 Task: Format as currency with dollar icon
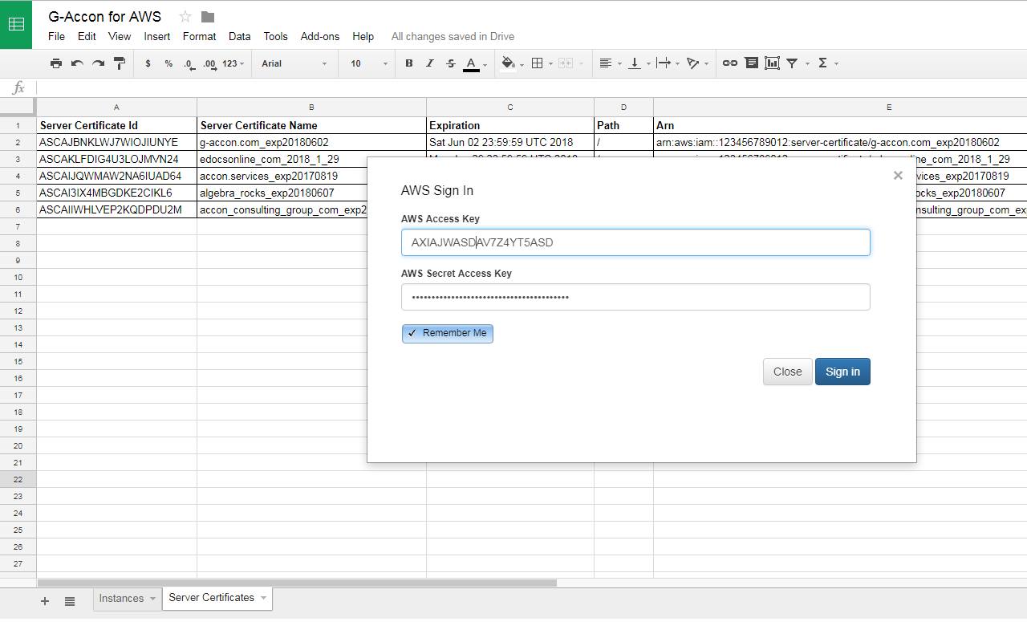point(148,63)
